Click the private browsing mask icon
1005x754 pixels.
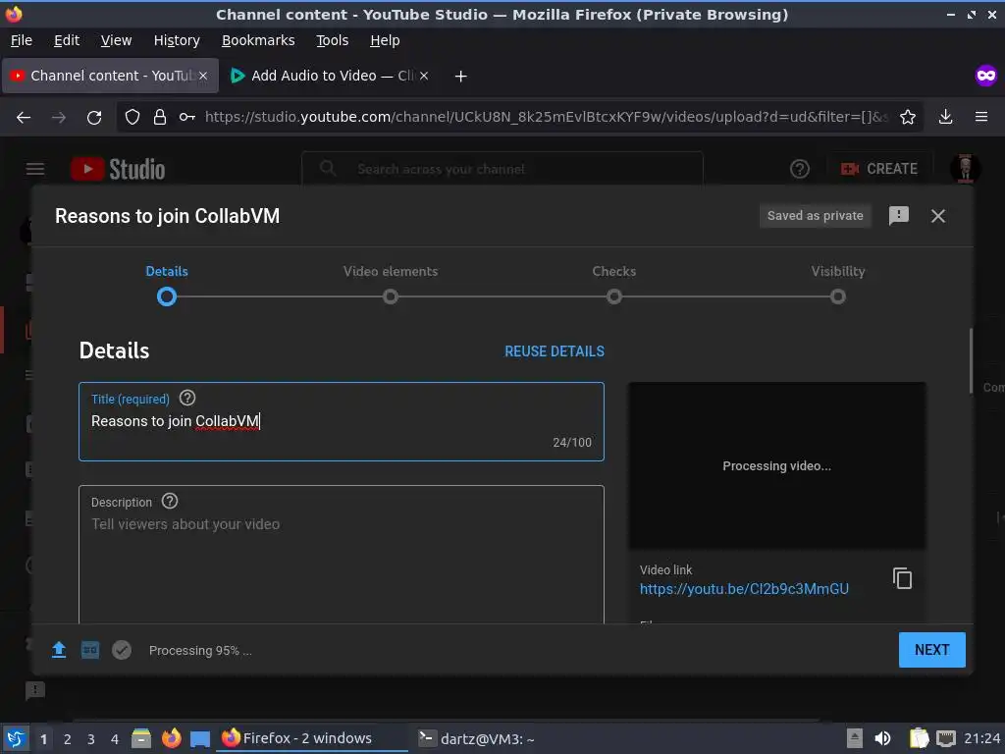point(985,76)
